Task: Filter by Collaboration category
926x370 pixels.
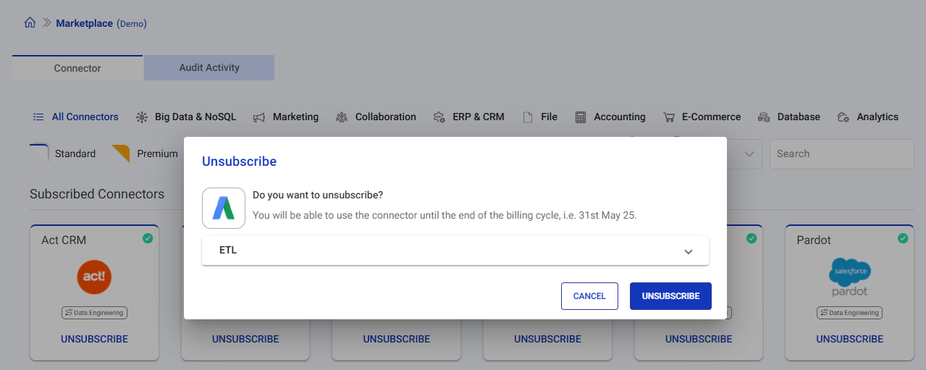Action: 385,117
